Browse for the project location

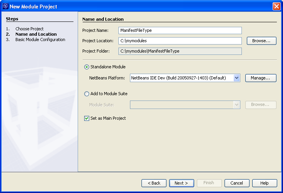point(261,41)
